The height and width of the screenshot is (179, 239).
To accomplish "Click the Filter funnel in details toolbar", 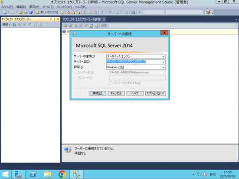I will pyautogui.click(x=86, y=26).
